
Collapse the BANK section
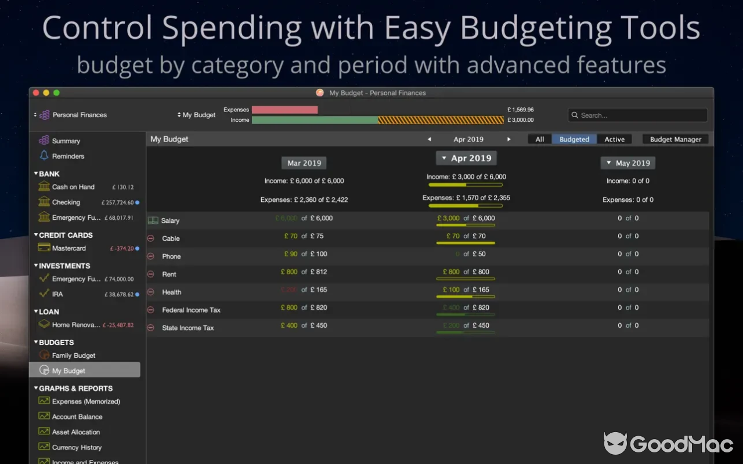(x=35, y=173)
